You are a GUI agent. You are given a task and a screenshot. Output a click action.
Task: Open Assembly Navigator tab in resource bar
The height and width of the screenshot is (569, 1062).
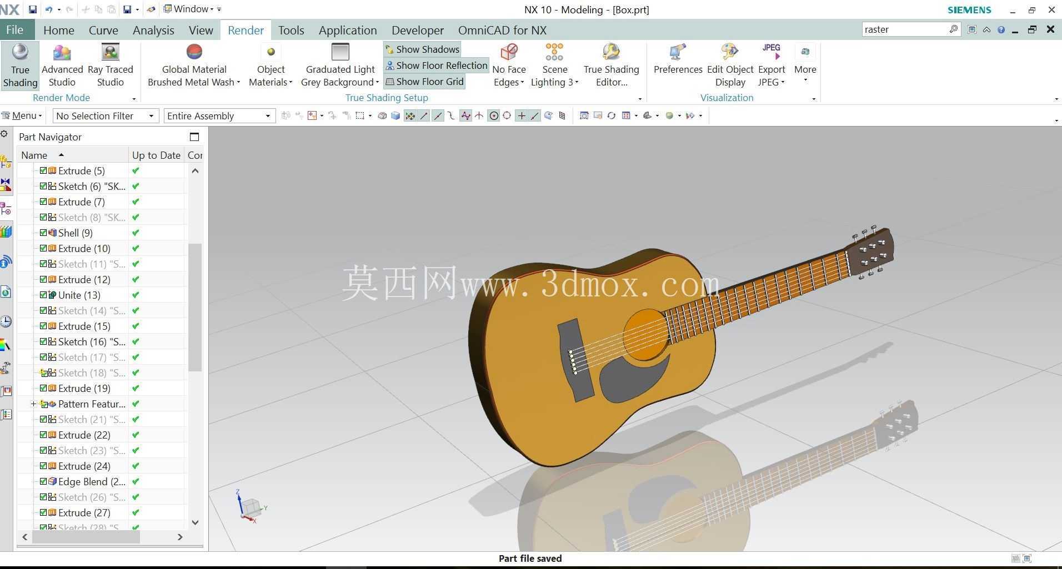[6, 162]
